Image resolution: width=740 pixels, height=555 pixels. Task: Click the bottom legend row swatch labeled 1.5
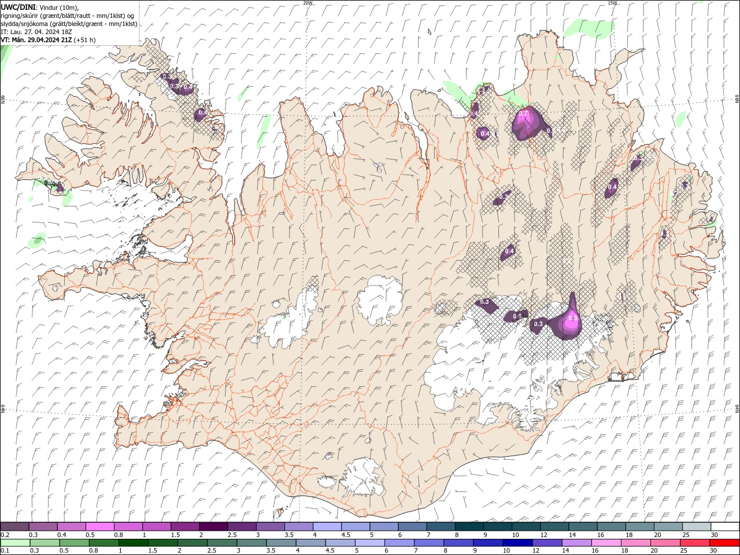pos(162,543)
